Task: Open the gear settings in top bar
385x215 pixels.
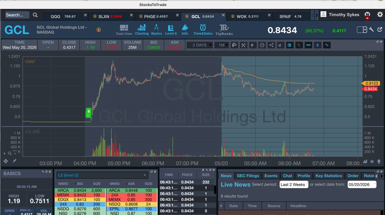Action: pyautogui.click(x=380, y=15)
